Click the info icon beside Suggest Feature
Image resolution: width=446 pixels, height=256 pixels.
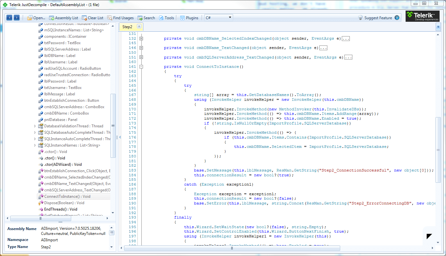(x=397, y=18)
